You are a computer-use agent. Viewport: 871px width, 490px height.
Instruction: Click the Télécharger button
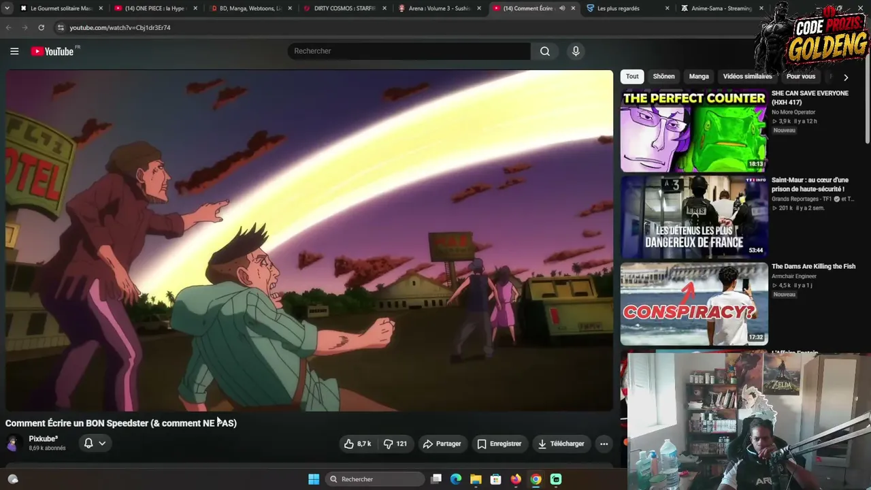561,444
